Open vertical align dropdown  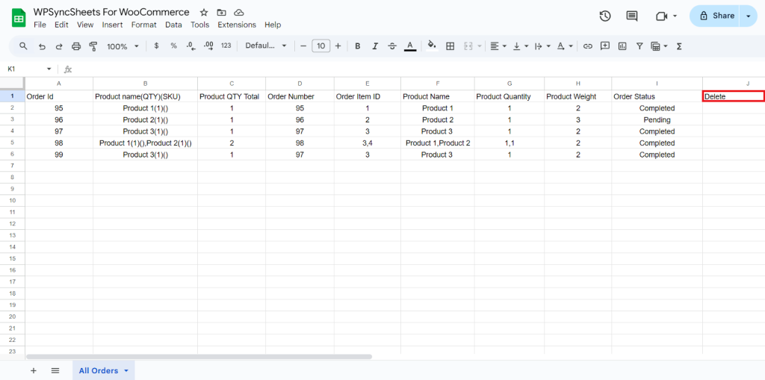(x=521, y=46)
